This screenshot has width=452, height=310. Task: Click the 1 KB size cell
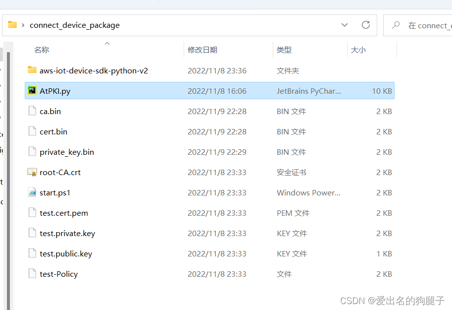tap(384, 253)
